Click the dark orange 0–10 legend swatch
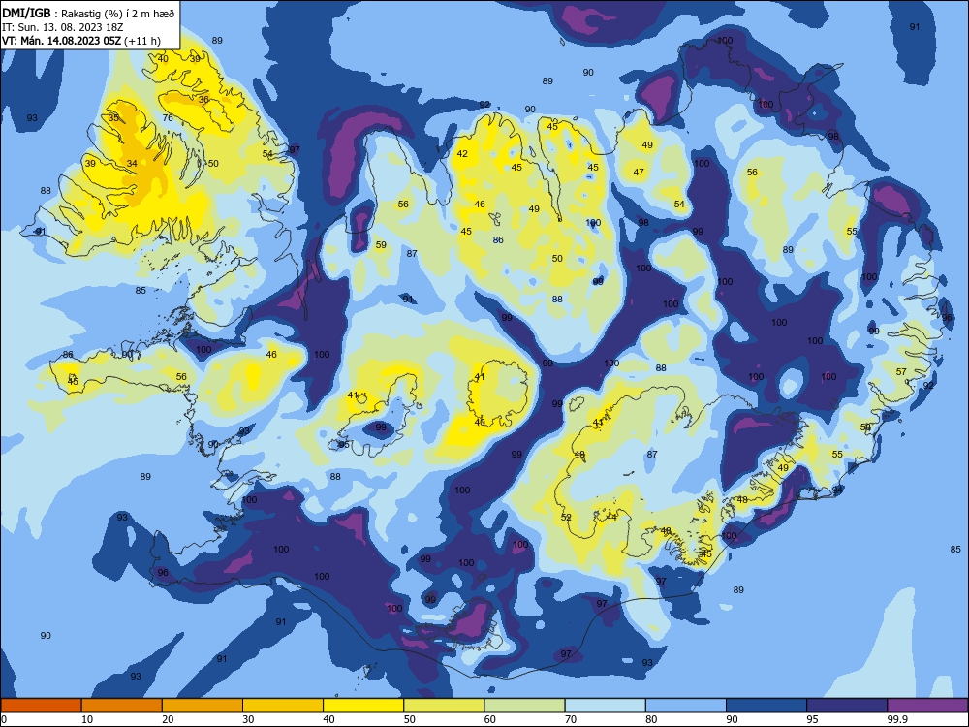Viewport: 969px width, 727px height. click(41, 706)
